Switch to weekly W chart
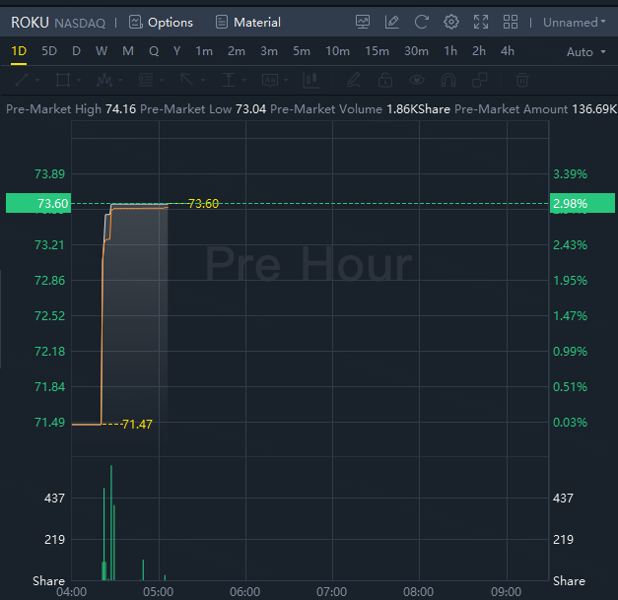 click(102, 51)
